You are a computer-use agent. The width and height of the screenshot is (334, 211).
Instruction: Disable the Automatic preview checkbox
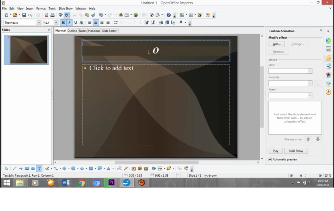[270, 159]
